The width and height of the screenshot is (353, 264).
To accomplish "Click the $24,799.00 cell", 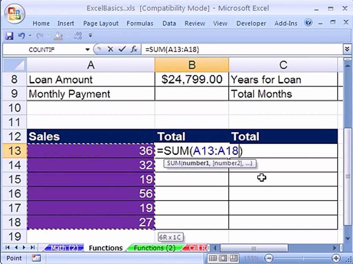I will (x=192, y=80).
